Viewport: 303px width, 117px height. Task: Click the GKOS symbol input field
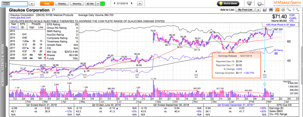point(15,4)
